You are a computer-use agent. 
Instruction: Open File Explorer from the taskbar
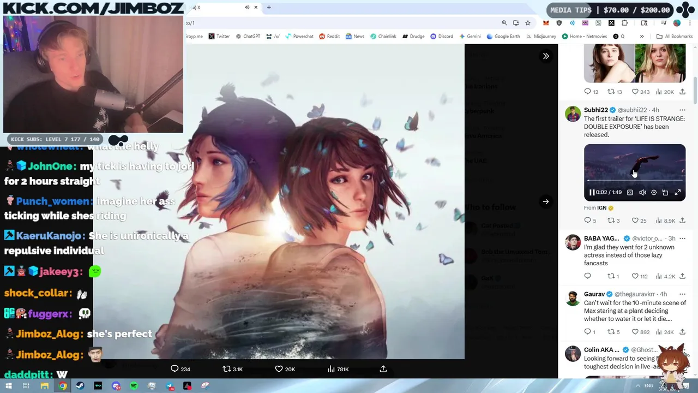45,386
